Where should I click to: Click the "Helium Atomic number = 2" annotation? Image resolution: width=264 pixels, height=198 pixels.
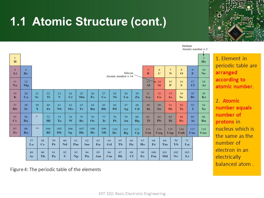(x=195, y=48)
